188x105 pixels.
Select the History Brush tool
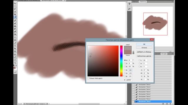(15, 29)
